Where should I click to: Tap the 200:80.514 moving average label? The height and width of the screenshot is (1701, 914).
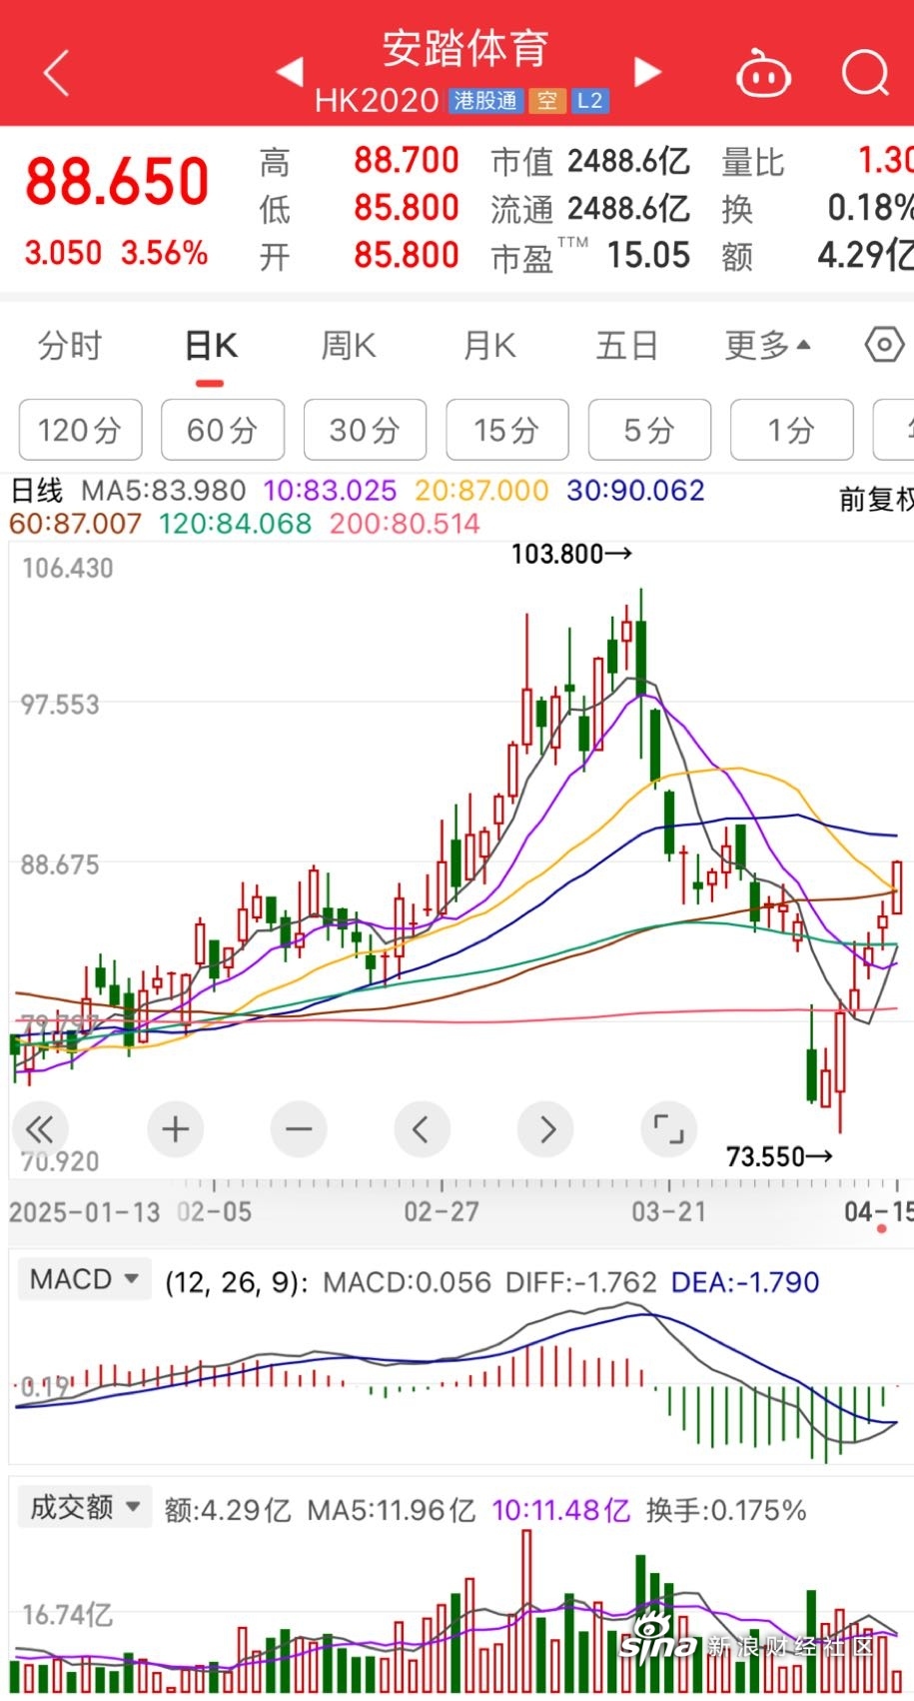[405, 524]
